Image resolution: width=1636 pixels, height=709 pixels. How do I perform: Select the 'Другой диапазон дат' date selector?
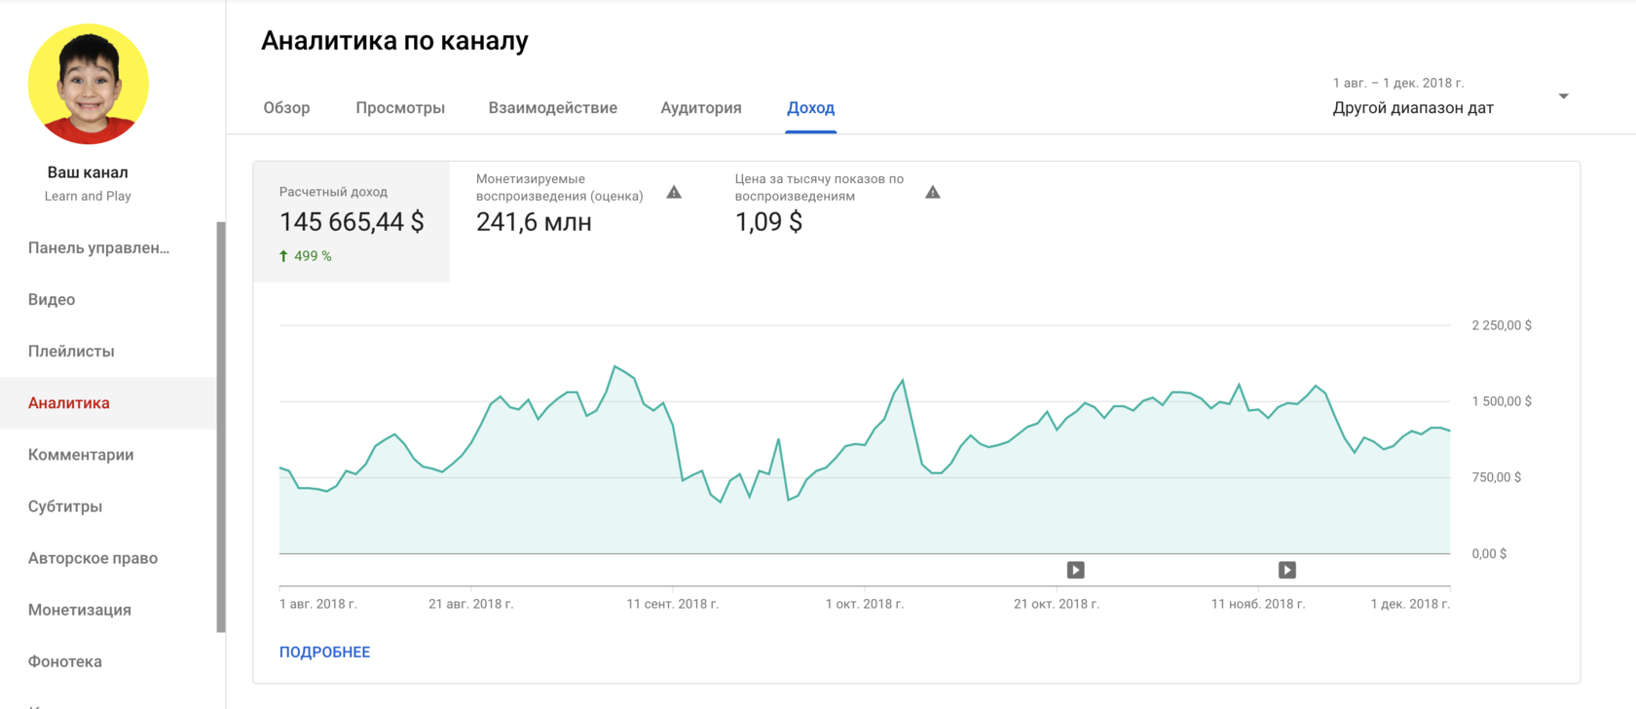[1412, 108]
